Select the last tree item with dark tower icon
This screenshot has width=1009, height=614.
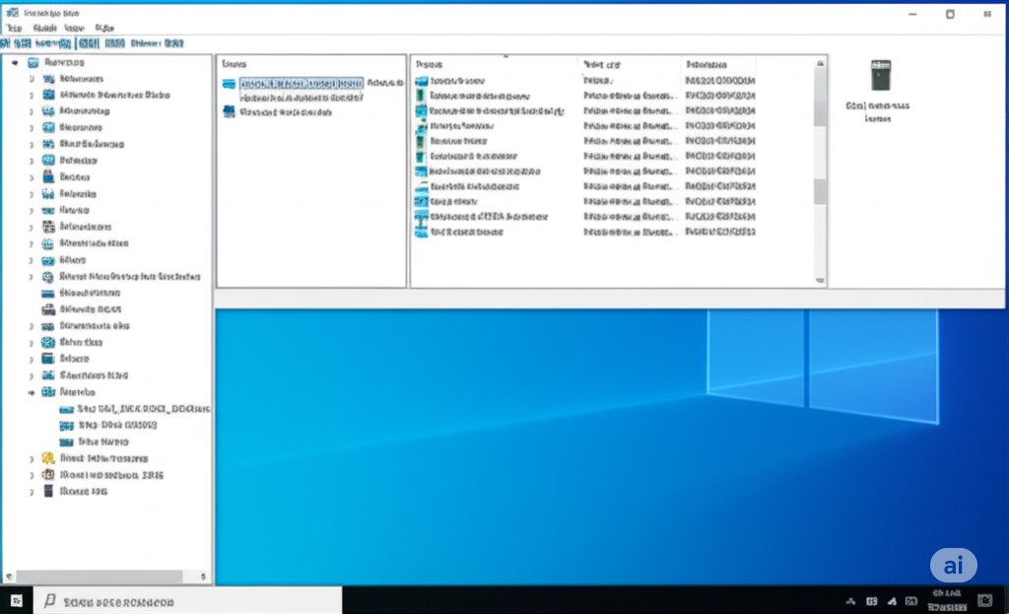[x=83, y=491]
